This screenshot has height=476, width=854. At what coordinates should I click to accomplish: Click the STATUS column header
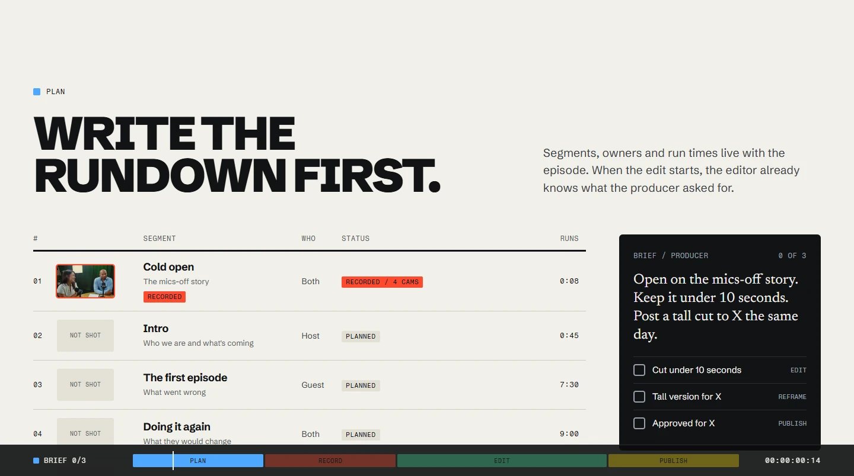point(355,239)
